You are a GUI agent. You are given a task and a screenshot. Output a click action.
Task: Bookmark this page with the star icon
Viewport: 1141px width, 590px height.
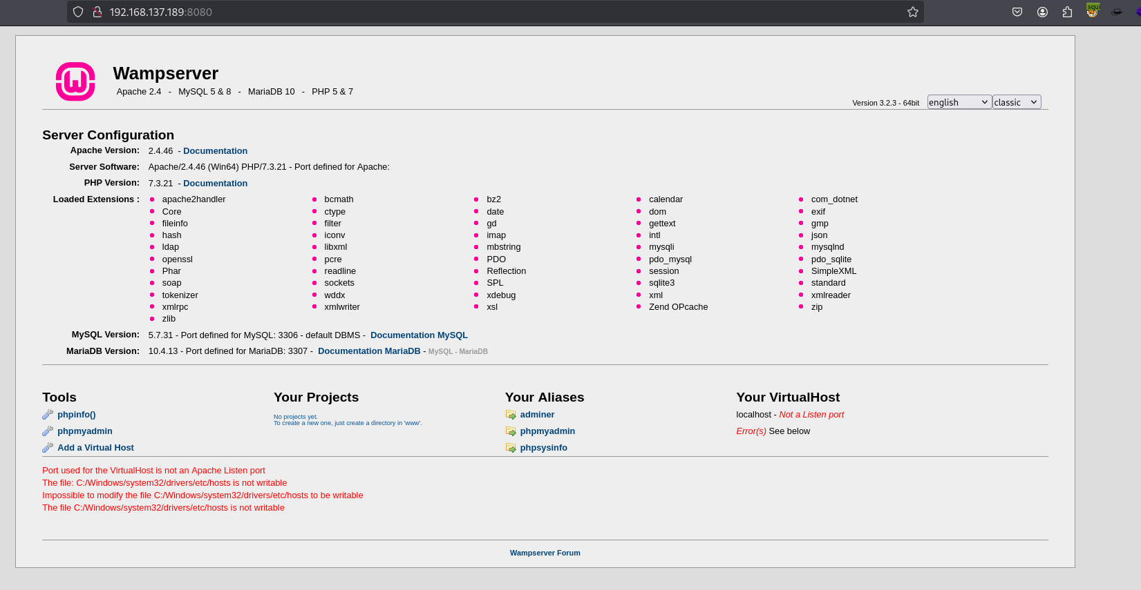(912, 12)
